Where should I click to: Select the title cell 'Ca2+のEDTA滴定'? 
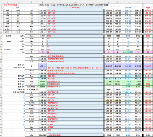10,5
